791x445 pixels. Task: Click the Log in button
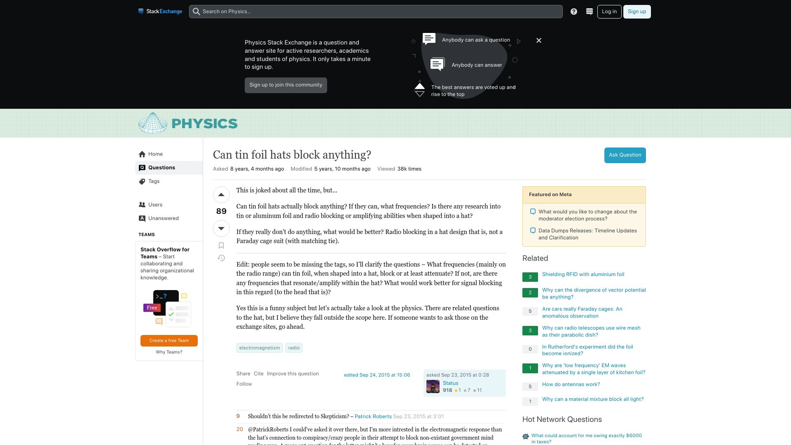pos(609,12)
